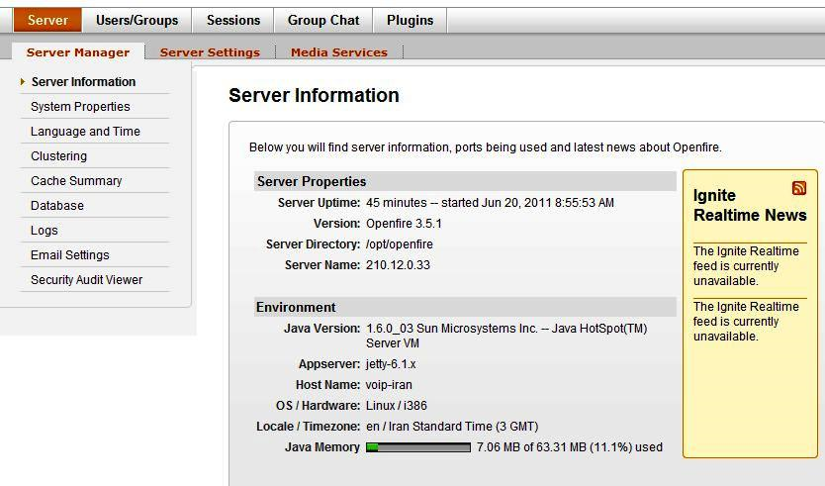This screenshot has height=486, width=825.
Task: Select the Server Settings sub-tab
Action: (210, 52)
